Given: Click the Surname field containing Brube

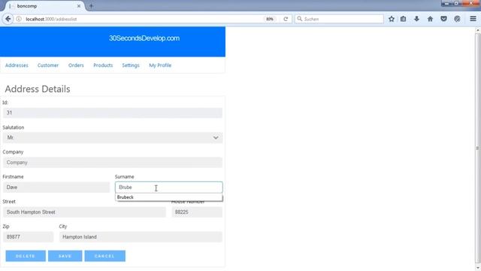Looking at the screenshot, I should 168,187.
